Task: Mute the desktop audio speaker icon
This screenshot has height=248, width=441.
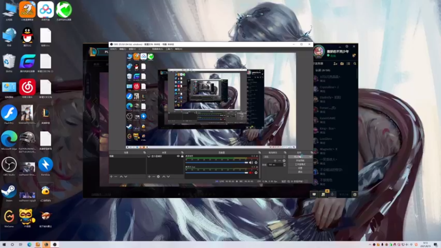Action: (251, 163)
